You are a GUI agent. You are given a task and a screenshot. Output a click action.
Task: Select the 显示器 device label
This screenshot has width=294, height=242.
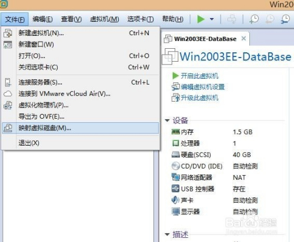click(x=190, y=211)
